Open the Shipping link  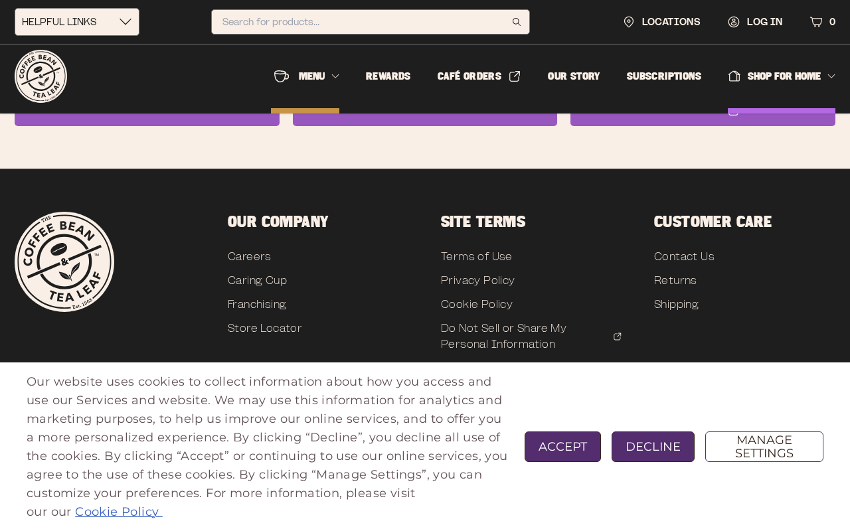click(x=676, y=305)
